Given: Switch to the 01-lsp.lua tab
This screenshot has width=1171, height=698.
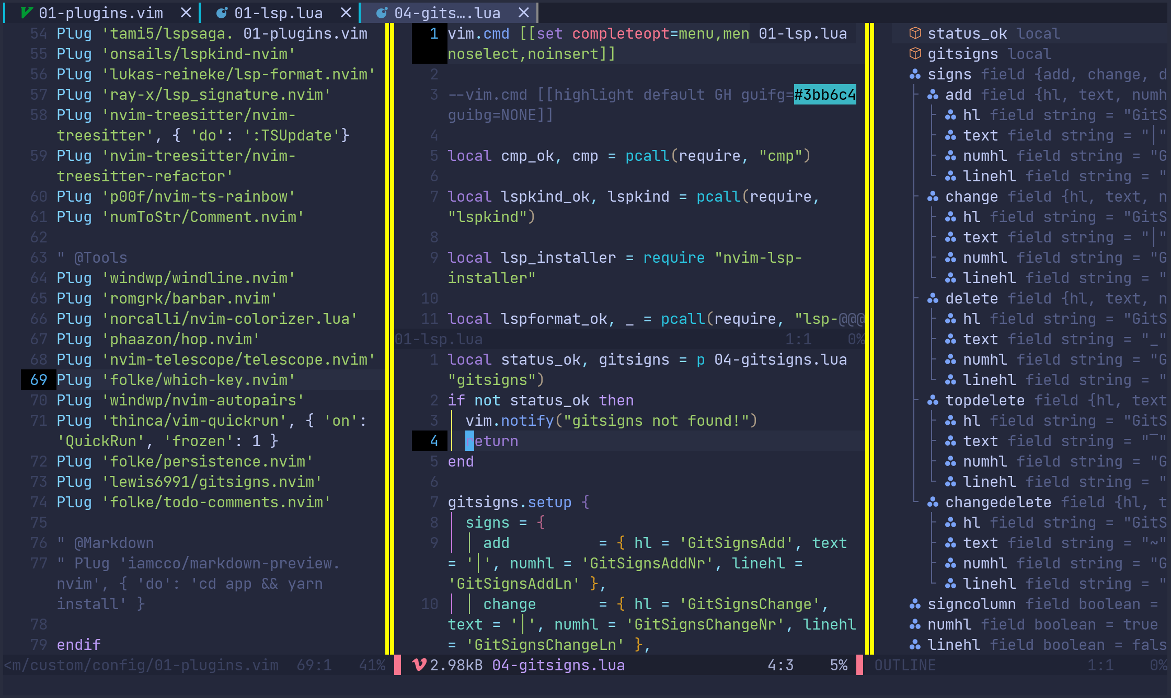Looking at the screenshot, I should (x=278, y=13).
